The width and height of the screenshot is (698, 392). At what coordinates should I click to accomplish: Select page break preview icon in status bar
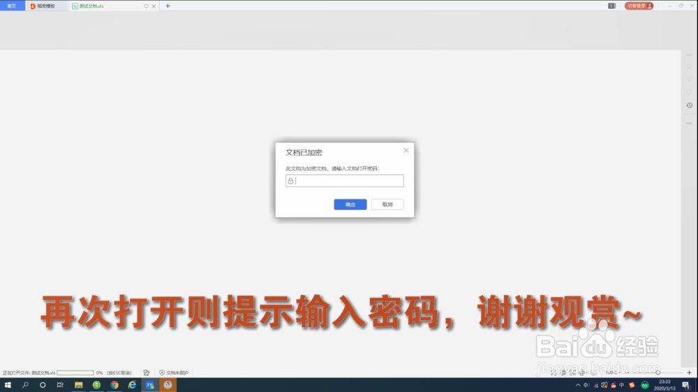(572, 373)
